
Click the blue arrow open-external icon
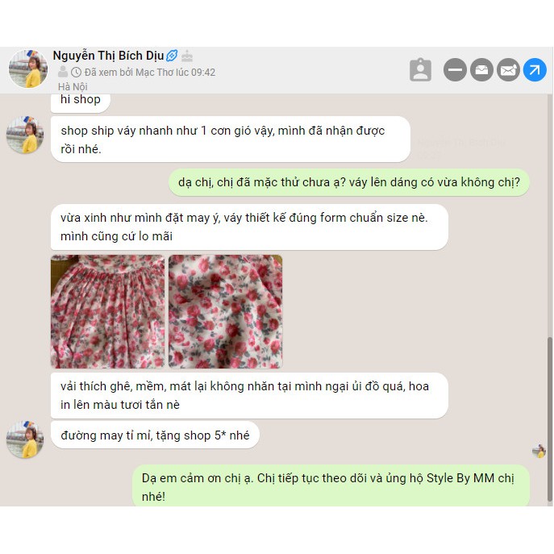(x=535, y=69)
